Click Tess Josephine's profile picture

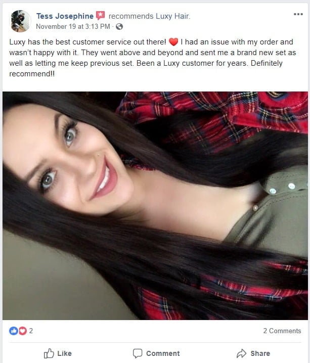point(21,21)
